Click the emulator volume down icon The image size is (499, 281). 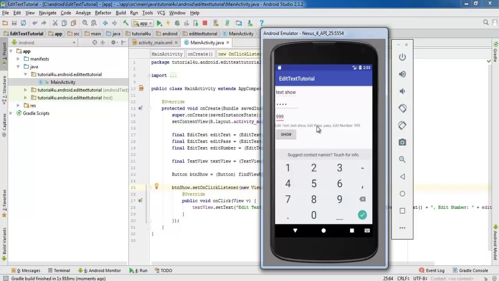coord(402,91)
